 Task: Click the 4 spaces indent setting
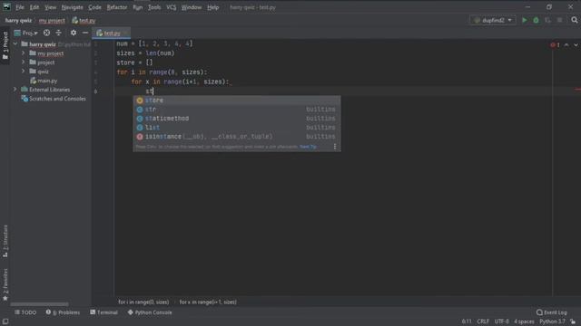pos(524,322)
